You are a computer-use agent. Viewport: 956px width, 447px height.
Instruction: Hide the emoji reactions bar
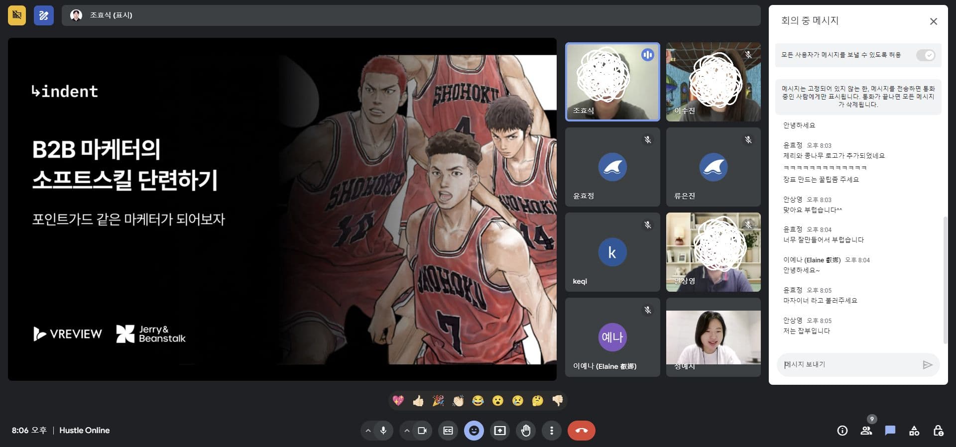pyautogui.click(x=474, y=431)
